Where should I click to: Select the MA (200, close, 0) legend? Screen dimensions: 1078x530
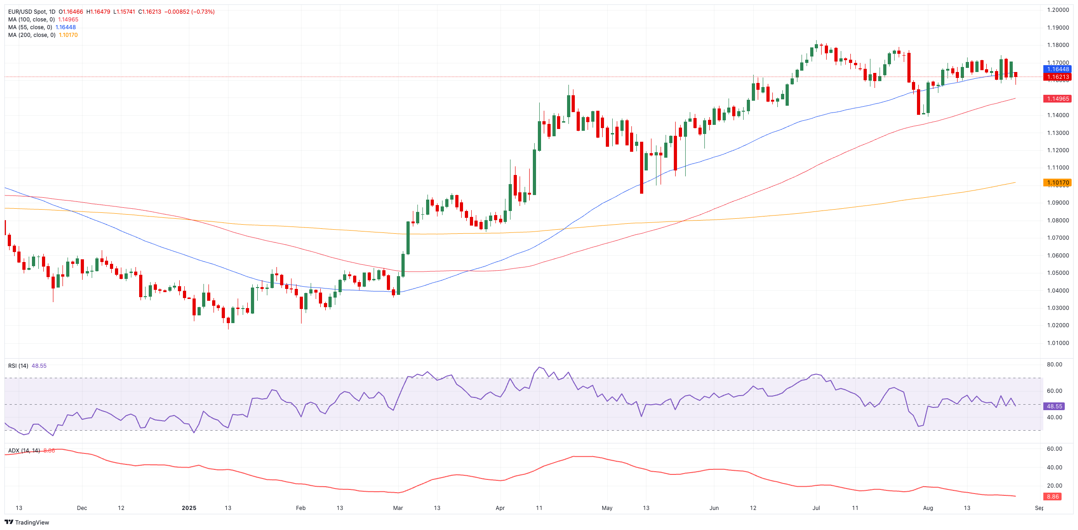point(31,35)
